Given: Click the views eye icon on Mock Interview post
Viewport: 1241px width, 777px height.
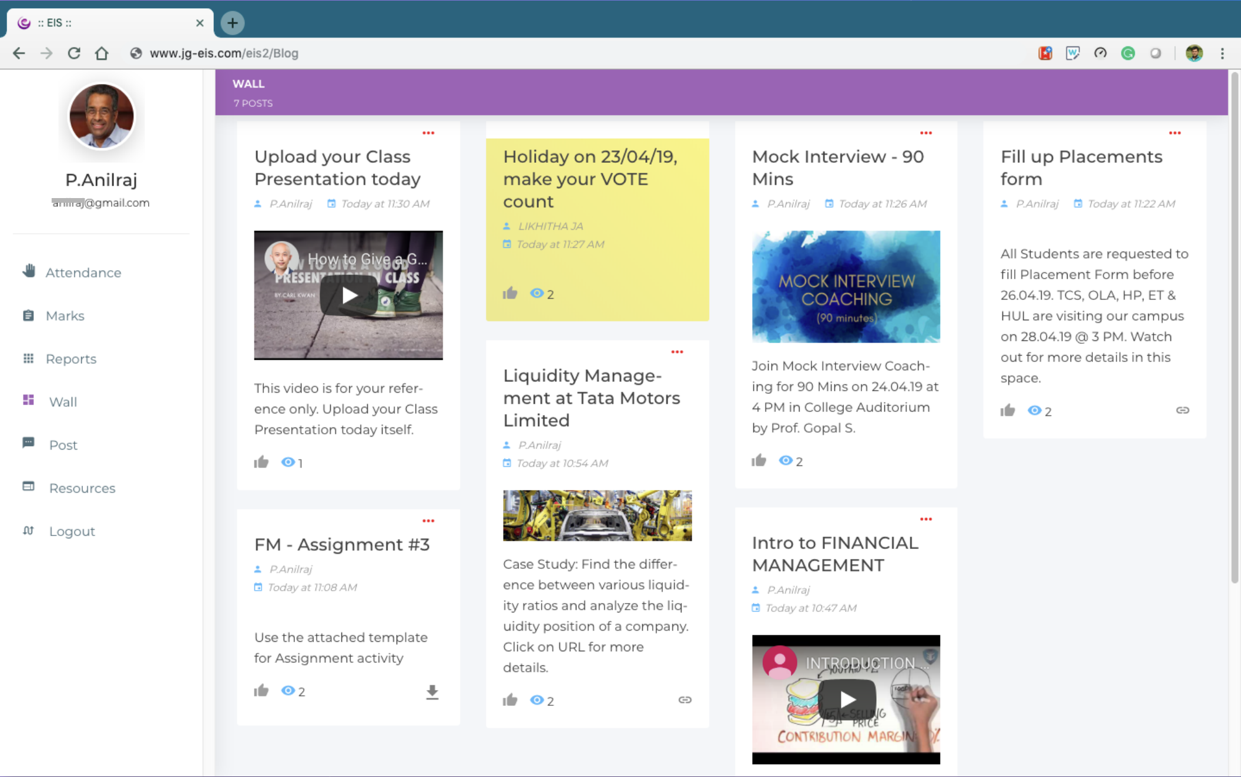Looking at the screenshot, I should tap(786, 460).
